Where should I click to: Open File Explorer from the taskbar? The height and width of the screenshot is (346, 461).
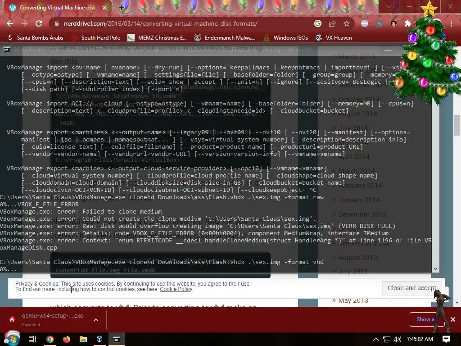[83, 339]
